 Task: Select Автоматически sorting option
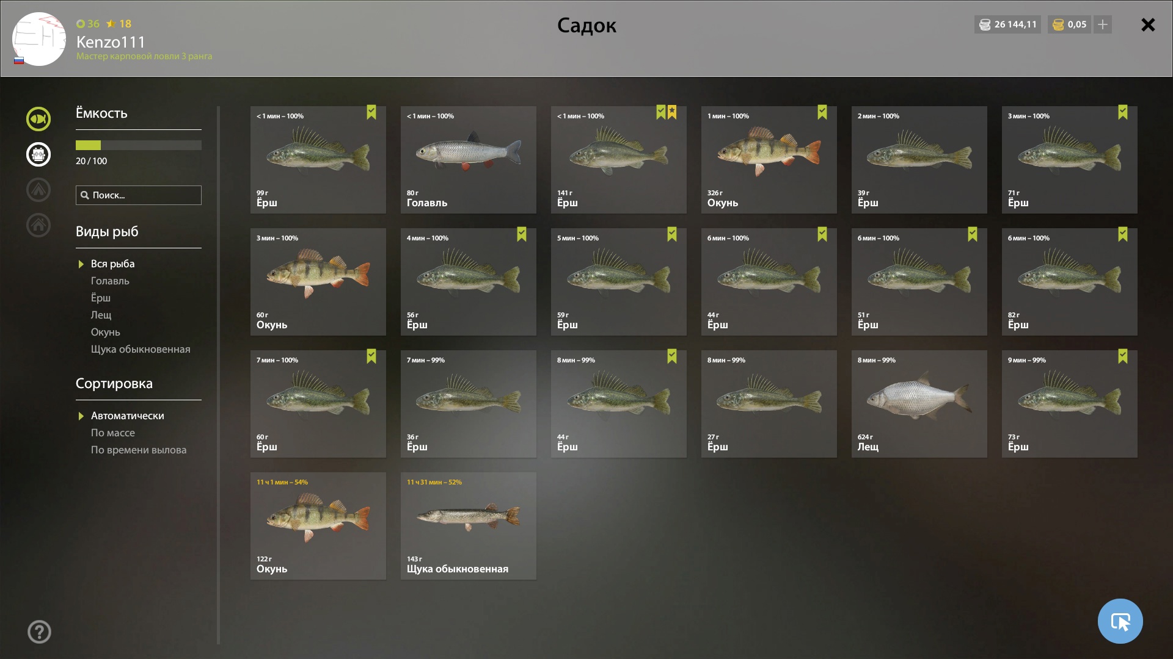pos(127,416)
